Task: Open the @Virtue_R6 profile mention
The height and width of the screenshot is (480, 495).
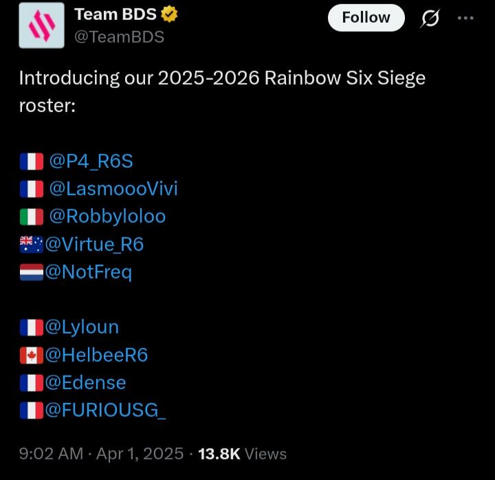Action: (x=94, y=244)
